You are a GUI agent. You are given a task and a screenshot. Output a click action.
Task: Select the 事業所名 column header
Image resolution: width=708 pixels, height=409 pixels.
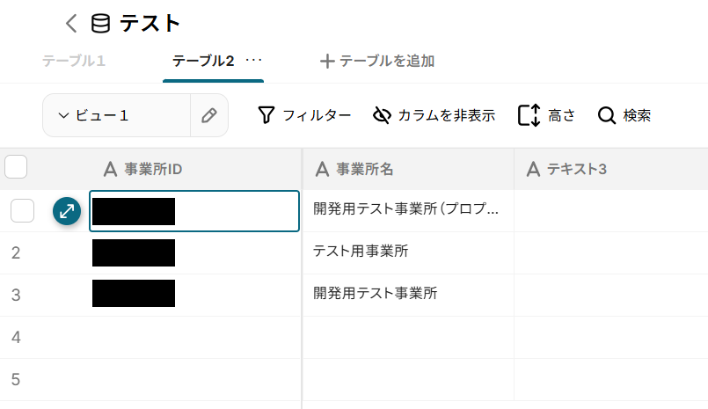pos(408,169)
